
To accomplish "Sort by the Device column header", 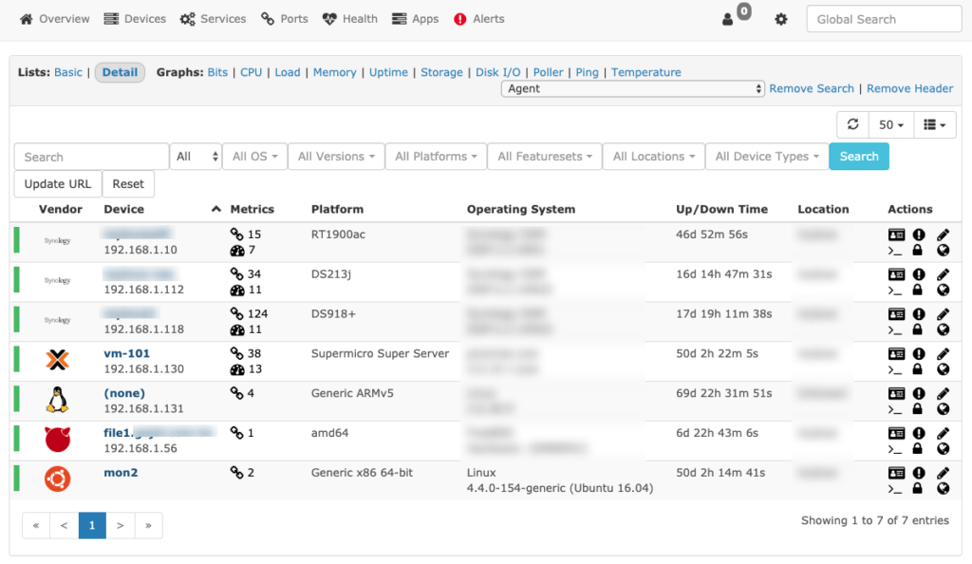I will [124, 210].
